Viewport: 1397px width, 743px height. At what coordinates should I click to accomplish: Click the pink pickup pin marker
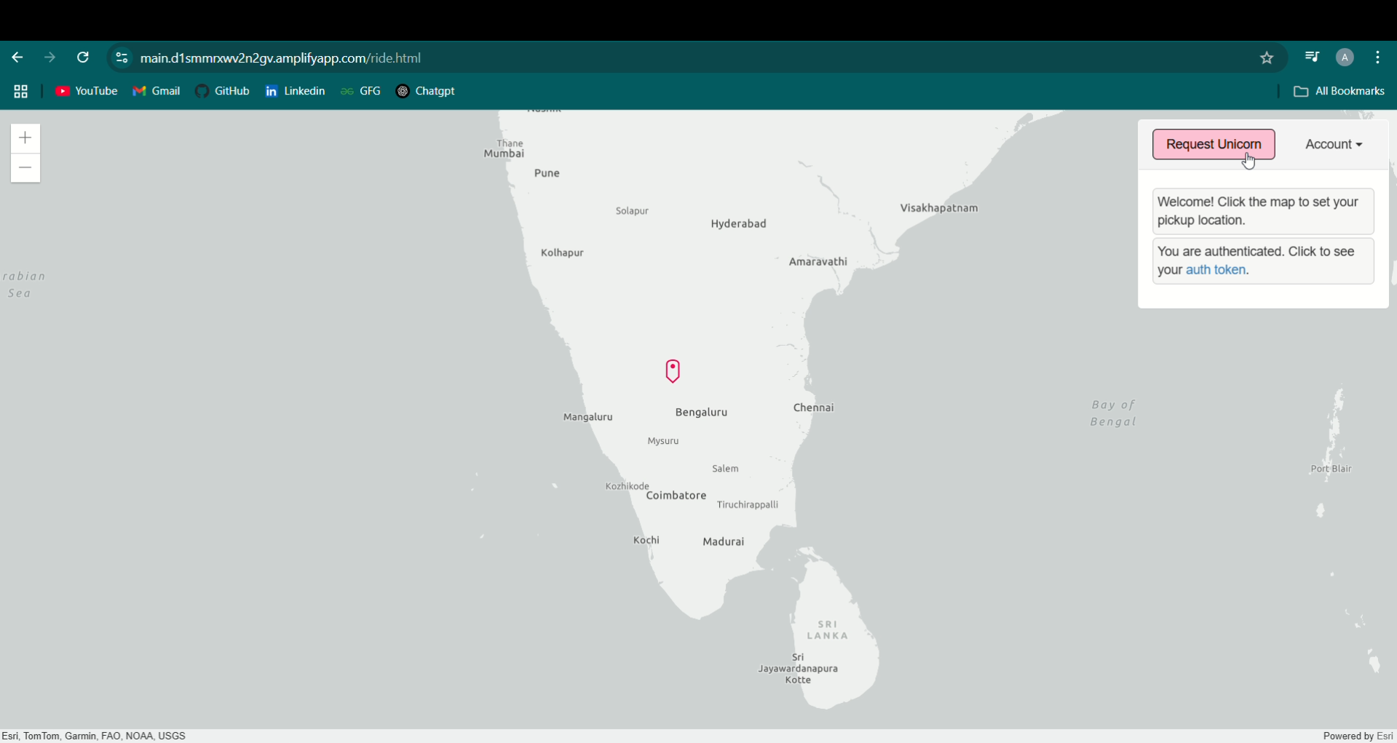pyautogui.click(x=673, y=371)
